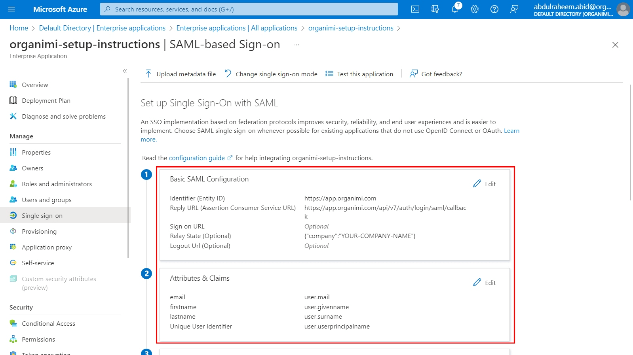Screen dimensions: 633x355
Task: Click Got feedback? button
Action: (x=436, y=74)
